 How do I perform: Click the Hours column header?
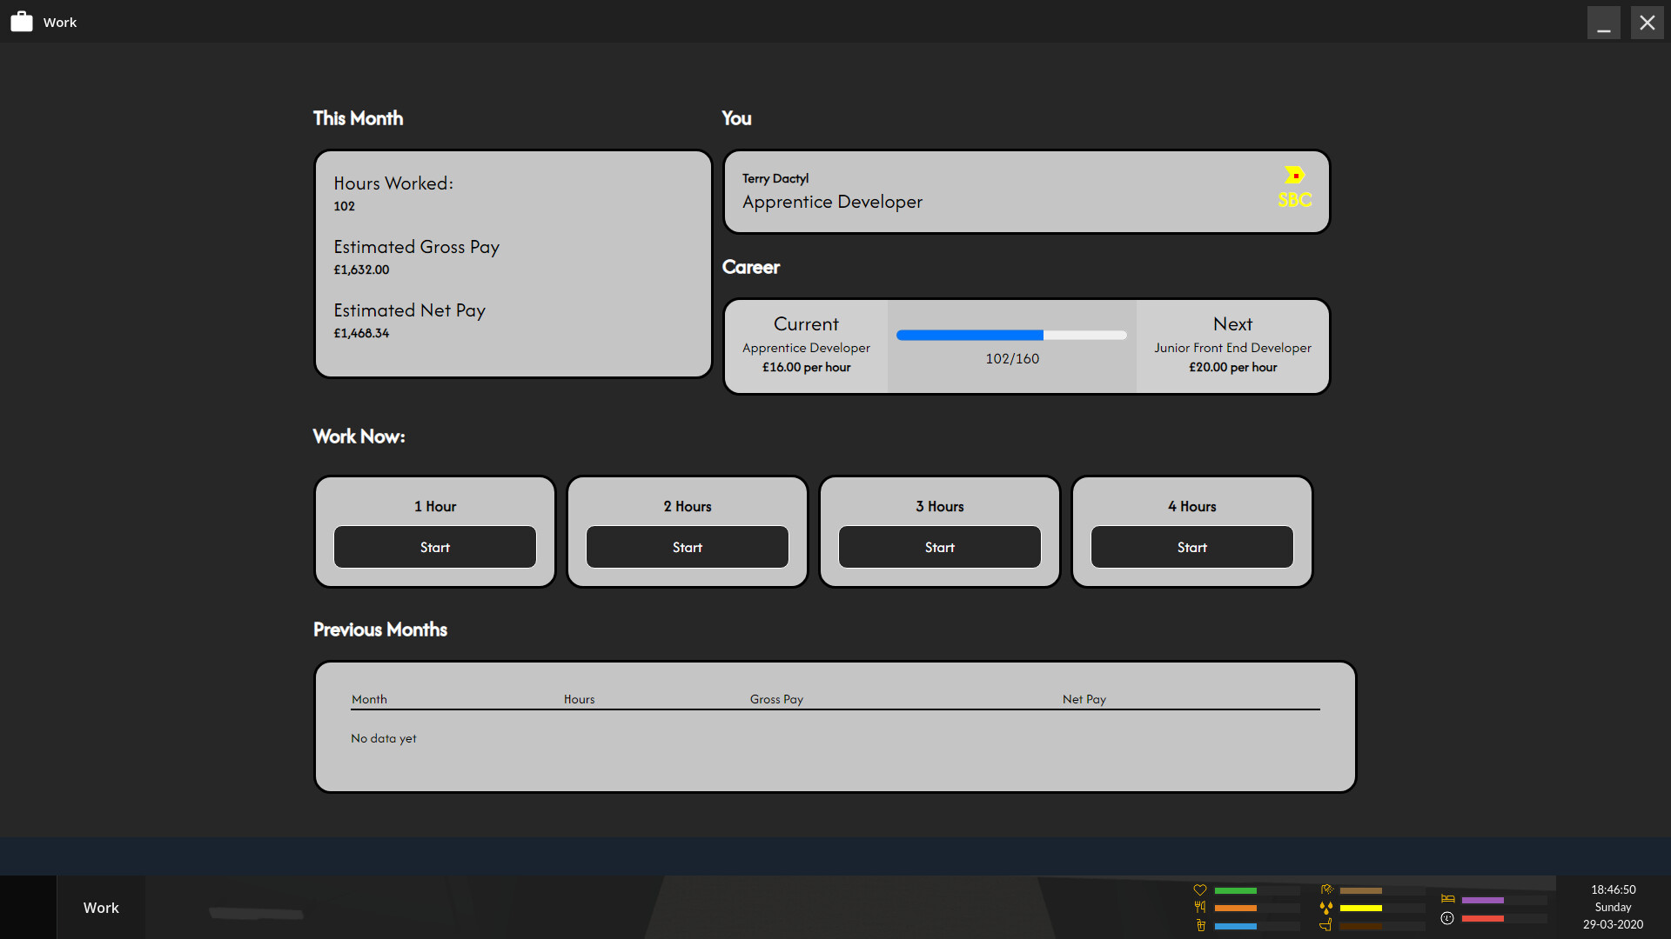(x=579, y=699)
